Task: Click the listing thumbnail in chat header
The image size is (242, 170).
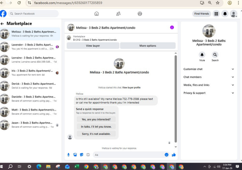Action: point(71,28)
